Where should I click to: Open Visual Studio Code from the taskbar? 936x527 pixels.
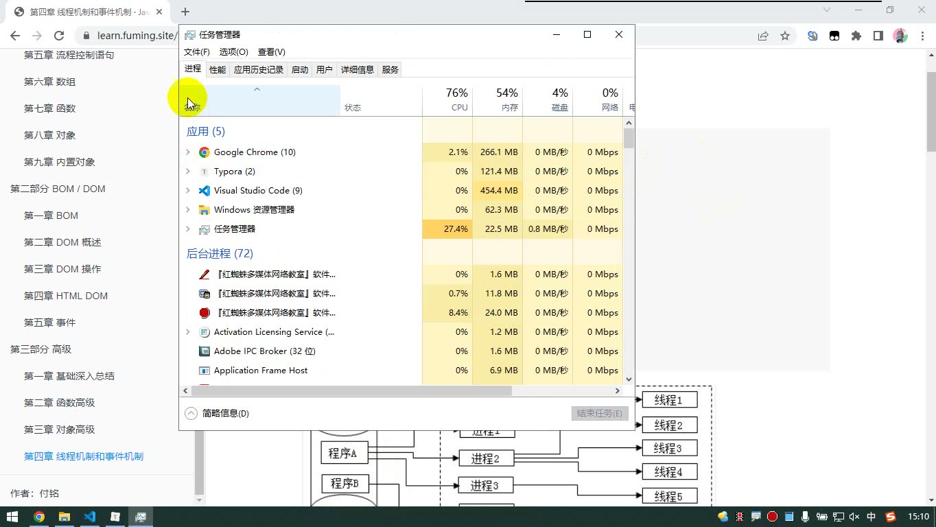(x=89, y=517)
